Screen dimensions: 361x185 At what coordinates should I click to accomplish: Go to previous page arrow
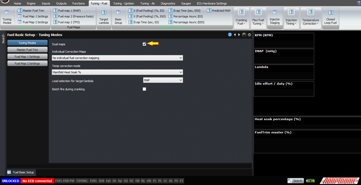coord(235,35)
